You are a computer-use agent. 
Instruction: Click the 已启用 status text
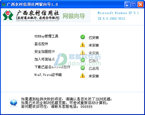94,68
